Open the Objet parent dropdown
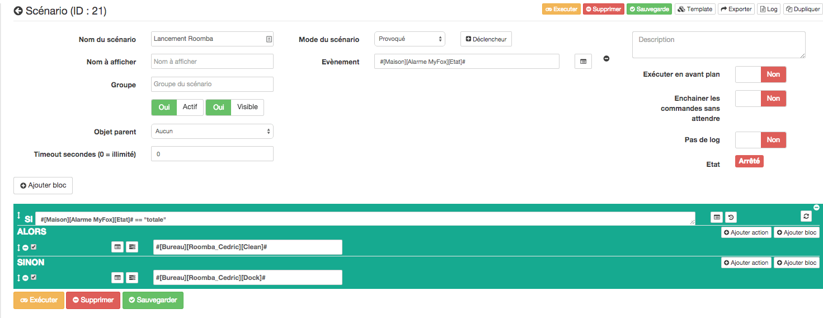The image size is (823, 318). pyautogui.click(x=212, y=131)
